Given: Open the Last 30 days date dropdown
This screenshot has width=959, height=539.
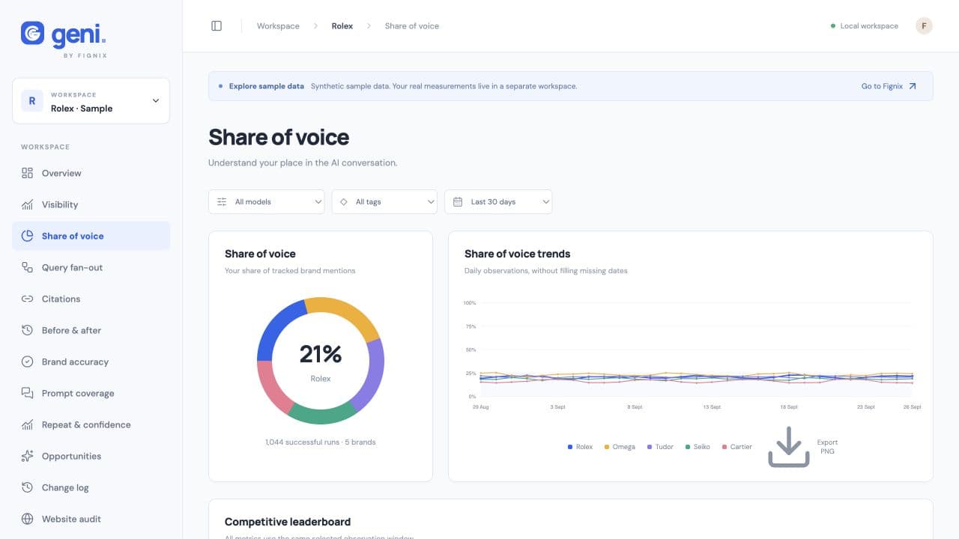Looking at the screenshot, I should [x=498, y=202].
